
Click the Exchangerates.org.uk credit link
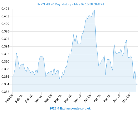point(70,108)
